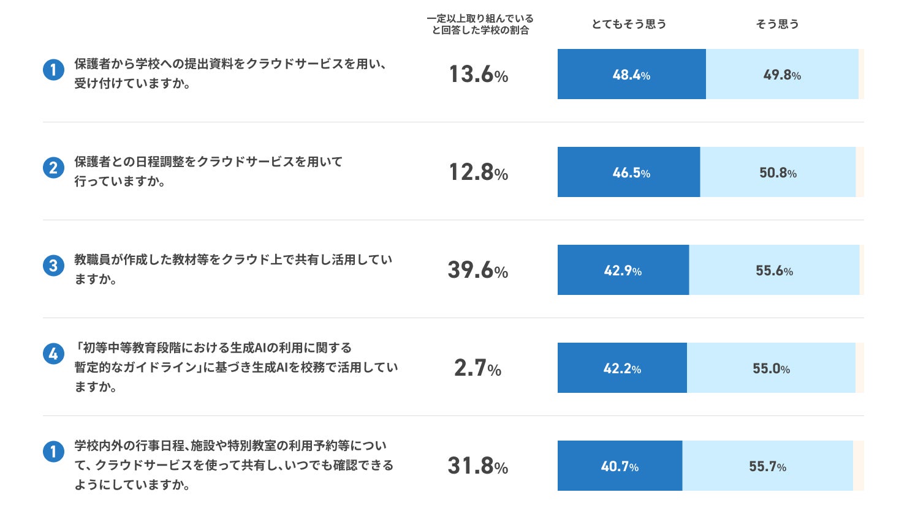
Task: Click the question text starting with 教職員が作成した教材
Action: click(x=233, y=269)
